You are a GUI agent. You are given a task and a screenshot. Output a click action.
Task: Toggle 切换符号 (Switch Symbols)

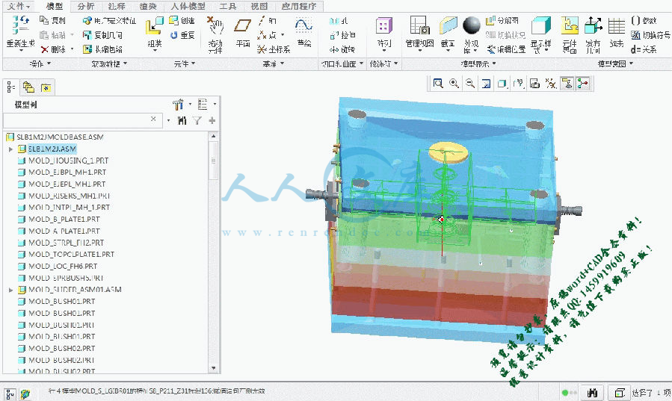click(650, 34)
